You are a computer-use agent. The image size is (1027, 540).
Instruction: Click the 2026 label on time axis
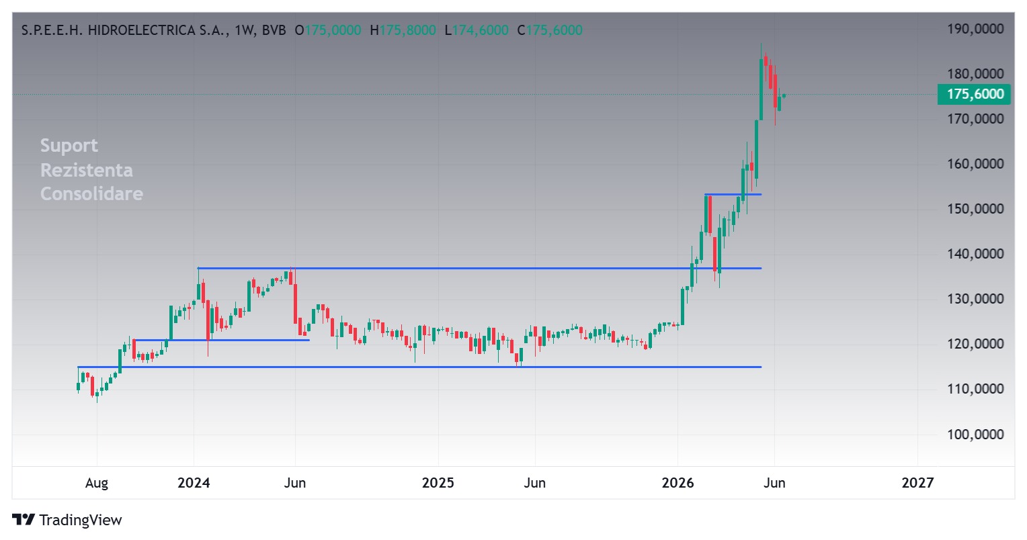pos(678,483)
